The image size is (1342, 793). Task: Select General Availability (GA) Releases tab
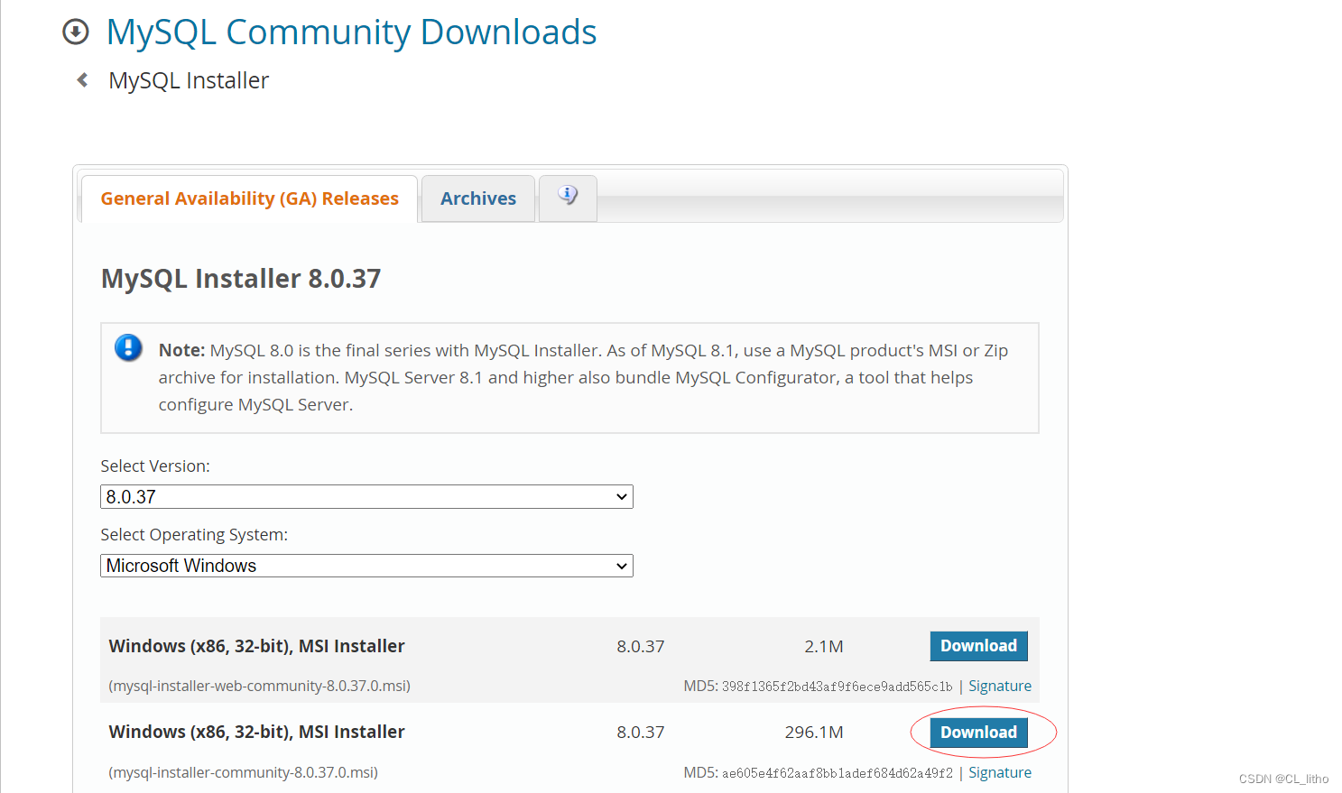(x=249, y=198)
